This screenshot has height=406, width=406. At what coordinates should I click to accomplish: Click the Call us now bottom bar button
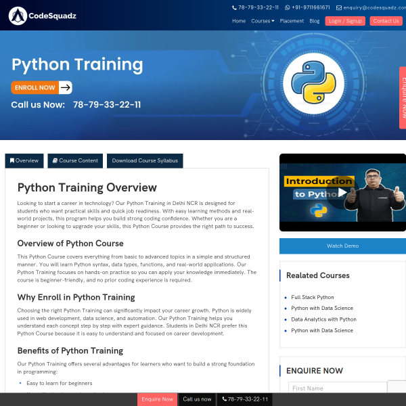(197, 399)
